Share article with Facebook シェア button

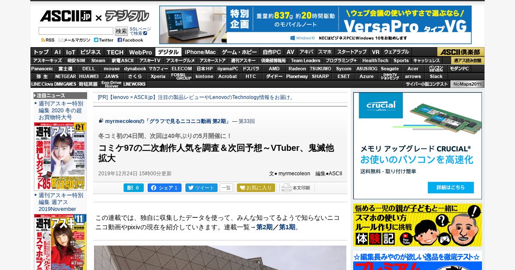164,188
